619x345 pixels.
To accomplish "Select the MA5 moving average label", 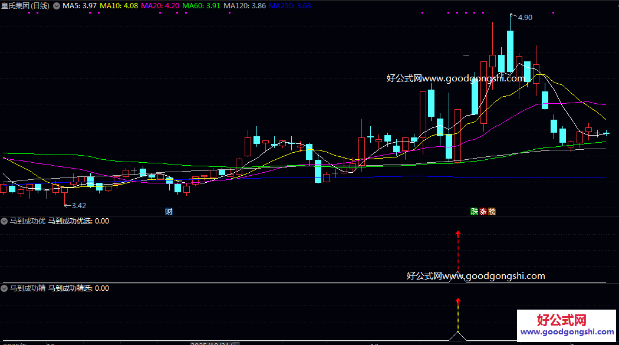I will pos(80,6).
